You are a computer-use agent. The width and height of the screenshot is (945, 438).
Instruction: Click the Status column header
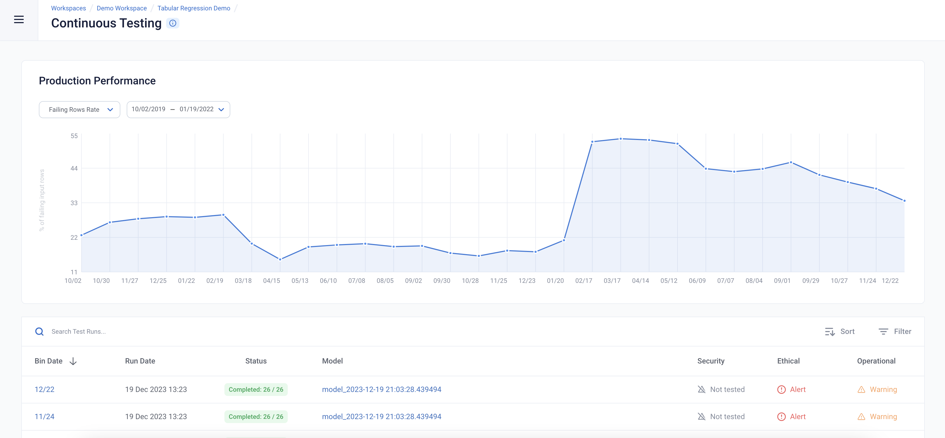click(x=256, y=361)
